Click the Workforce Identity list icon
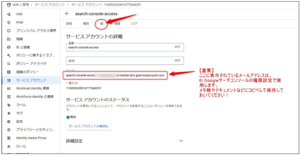Image resolution: width=301 pixels, height=156 pixels. click(x=9, y=97)
